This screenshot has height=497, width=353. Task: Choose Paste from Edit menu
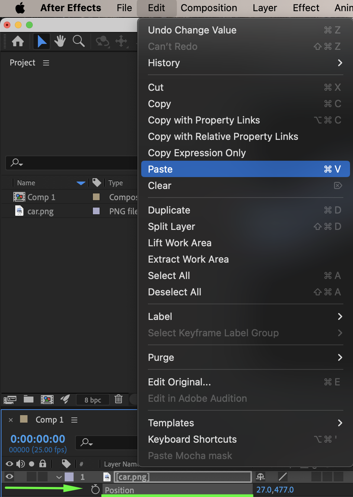[x=245, y=169]
